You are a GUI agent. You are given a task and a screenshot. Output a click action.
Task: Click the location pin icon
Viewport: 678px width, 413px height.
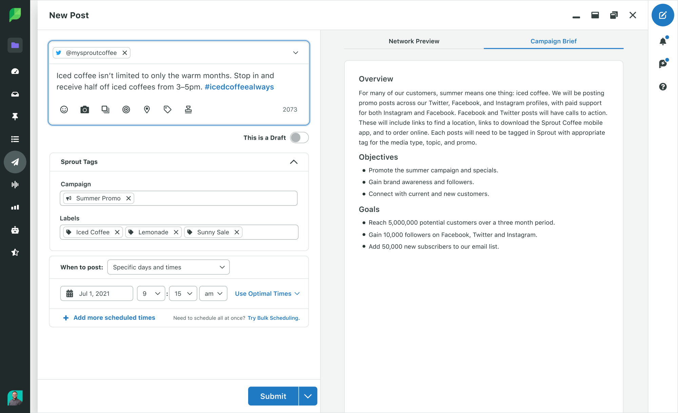147,110
